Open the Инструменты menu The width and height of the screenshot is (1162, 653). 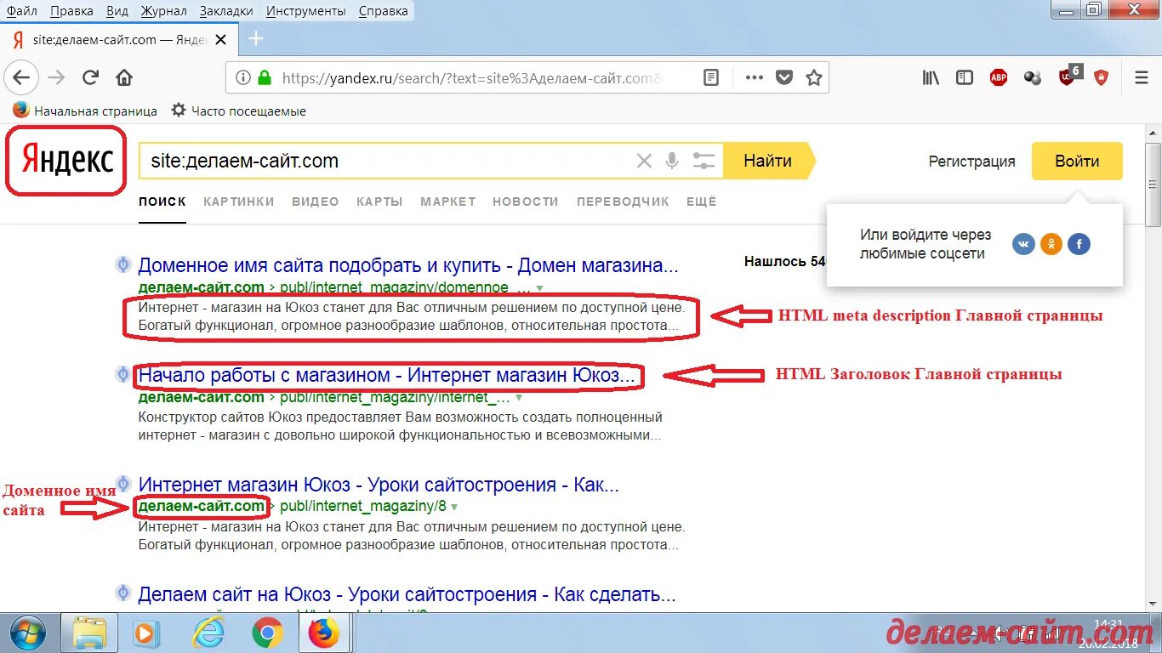click(x=305, y=11)
